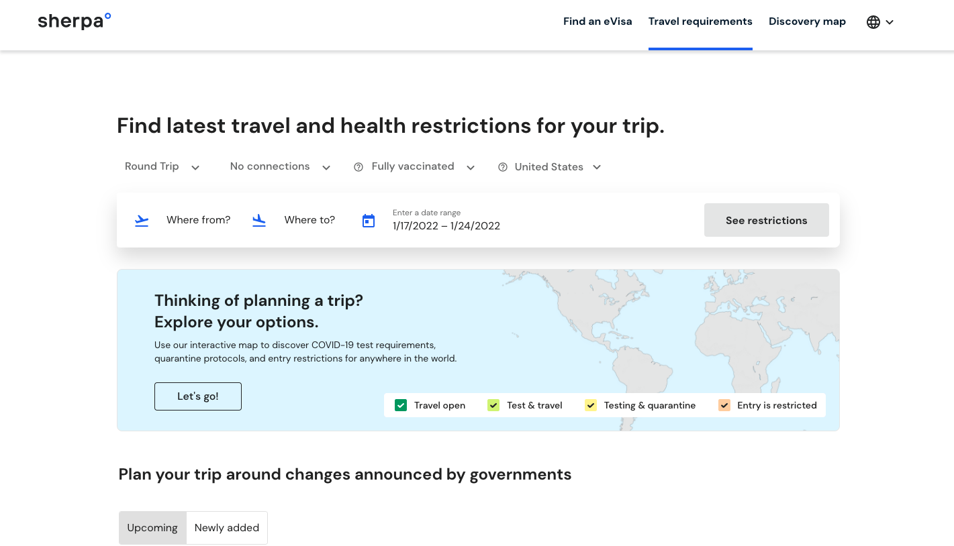Uncheck the Test & travel checkbox
The height and width of the screenshot is (546, 954).
(493, 405)
